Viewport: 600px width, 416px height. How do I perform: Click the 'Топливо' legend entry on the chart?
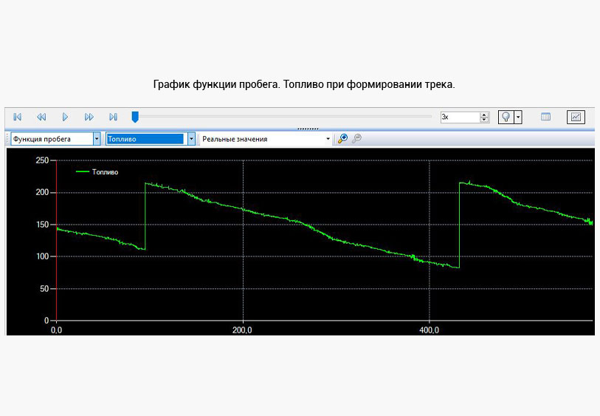(x=105, y=171)
